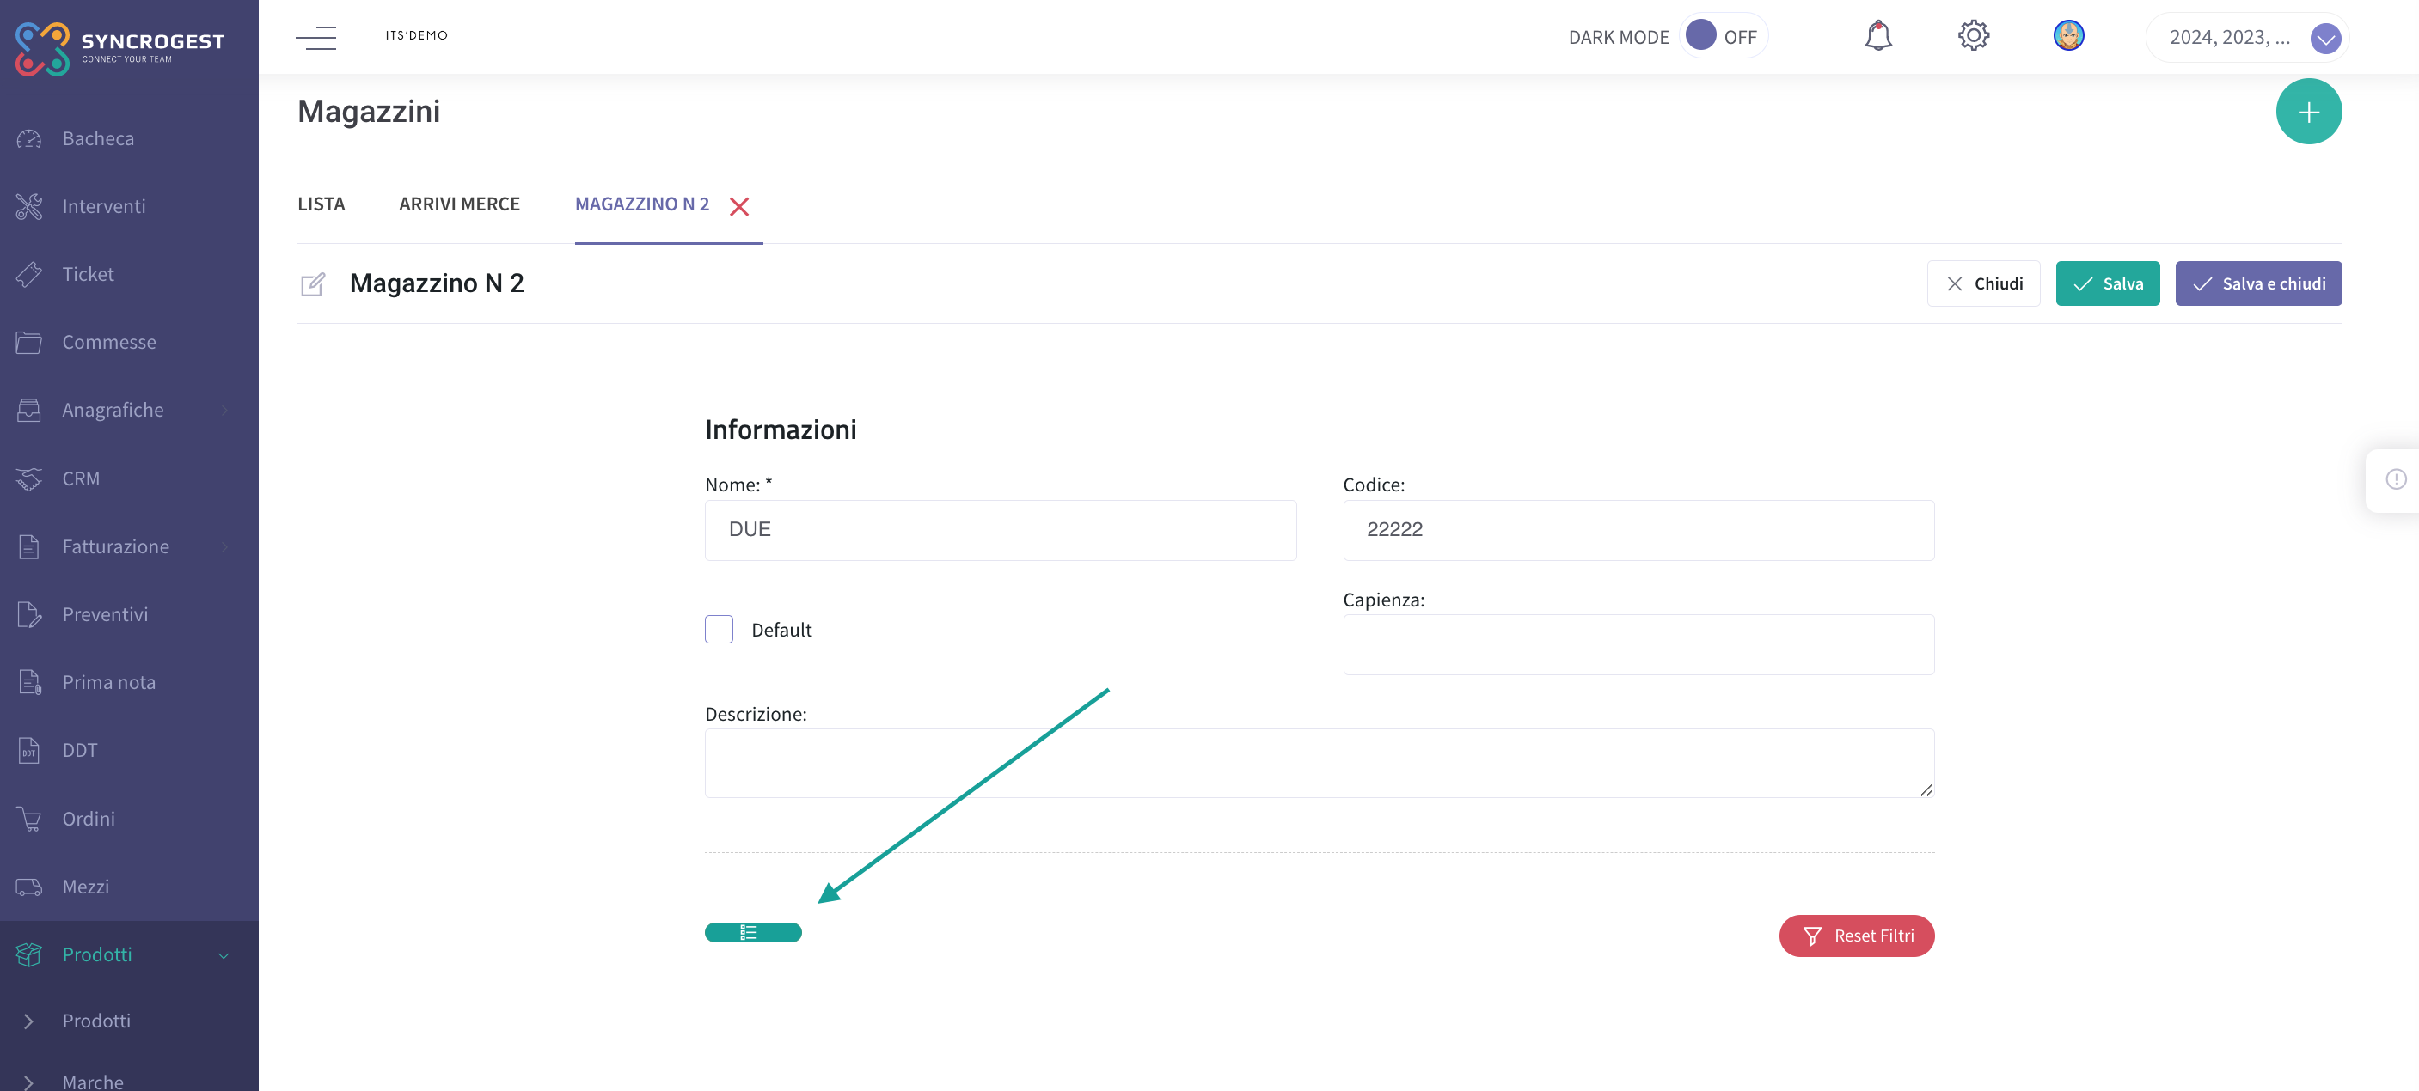The image size is (2419, 1091).
Task: Click the green add (+) button top right
Action: tap(2308, 109)
